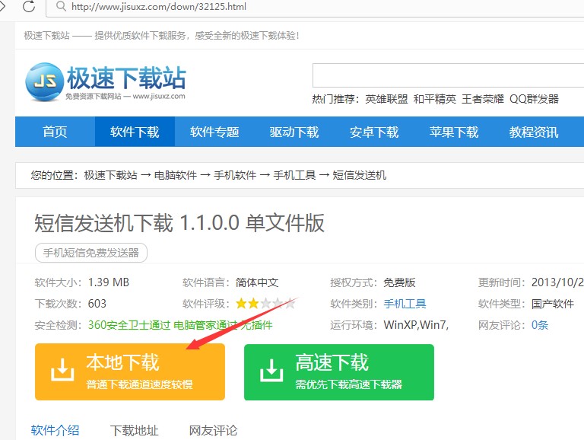Open the 软件专题 navigation item
This screenshot has width=584, height=440.
coord(214,132)
